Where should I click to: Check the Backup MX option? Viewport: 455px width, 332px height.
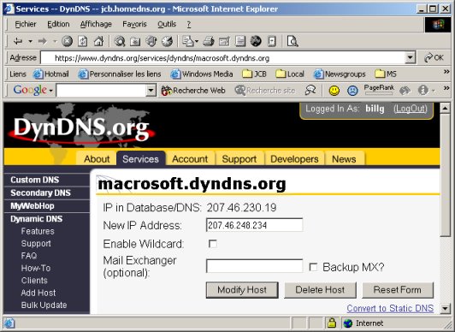[x=313, y=267]
